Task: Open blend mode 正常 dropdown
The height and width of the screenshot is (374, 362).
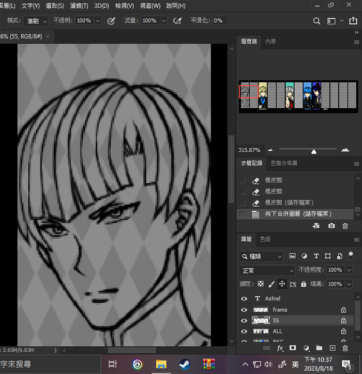Action: (x=266, y=270)
